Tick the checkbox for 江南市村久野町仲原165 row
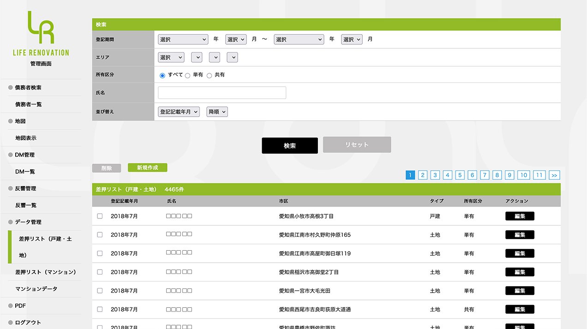587x329 pixels. (x=100, y=235)
